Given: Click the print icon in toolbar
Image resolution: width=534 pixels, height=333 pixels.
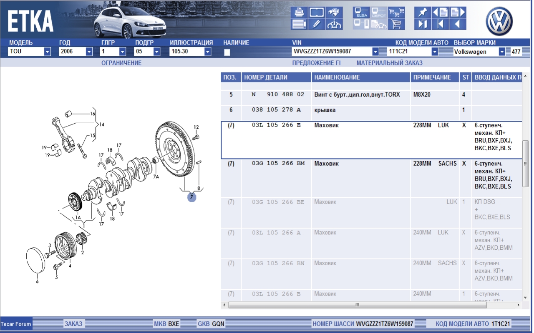Looking at the screenshot, I should pos(299,12).
